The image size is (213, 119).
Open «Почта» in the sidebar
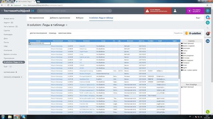tap(6, 42)
